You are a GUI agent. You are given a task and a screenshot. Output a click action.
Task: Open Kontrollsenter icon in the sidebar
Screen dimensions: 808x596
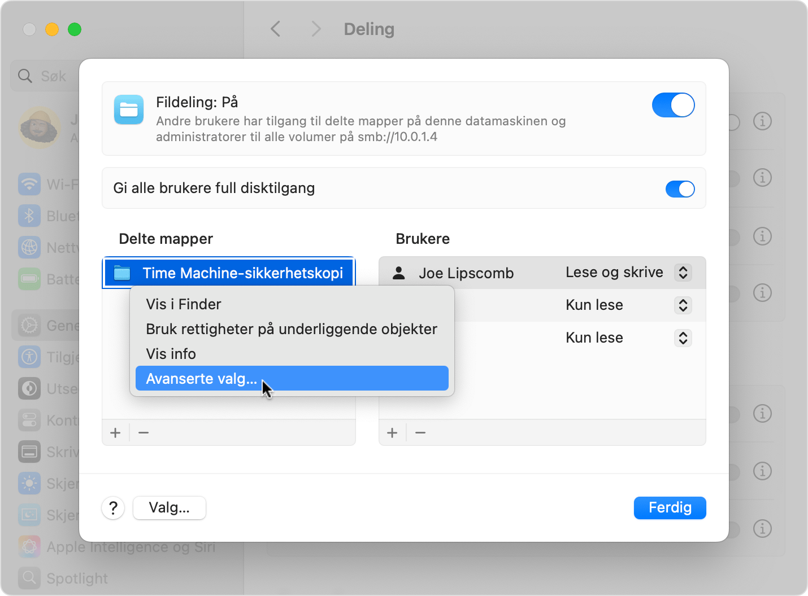pos(29,420)
